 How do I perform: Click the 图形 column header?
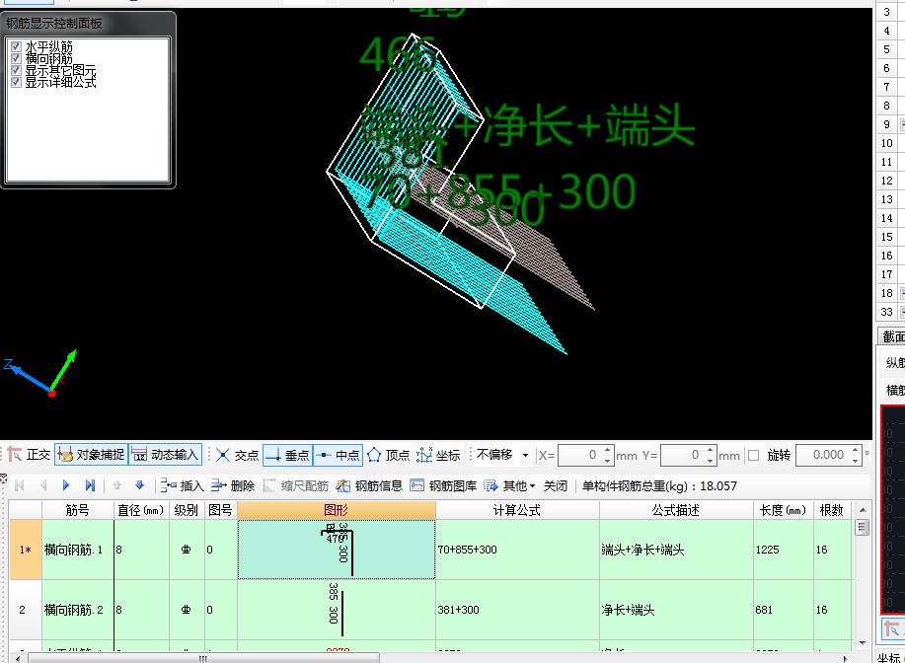(336, 510)
